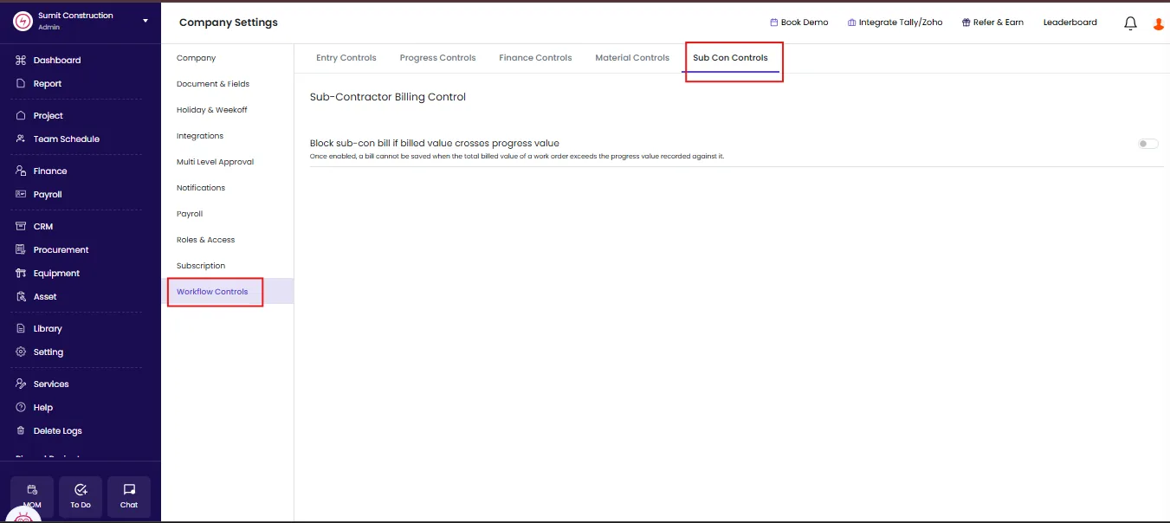Open Holiday & Weekoff settings
Image resolution: width=1170 pixels, height=523 pixels.
(212, 110)
